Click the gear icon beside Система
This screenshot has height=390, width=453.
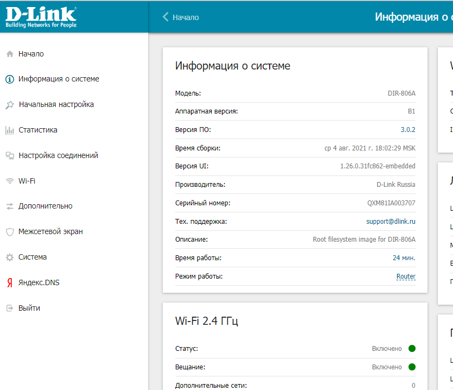pos(10,257)
